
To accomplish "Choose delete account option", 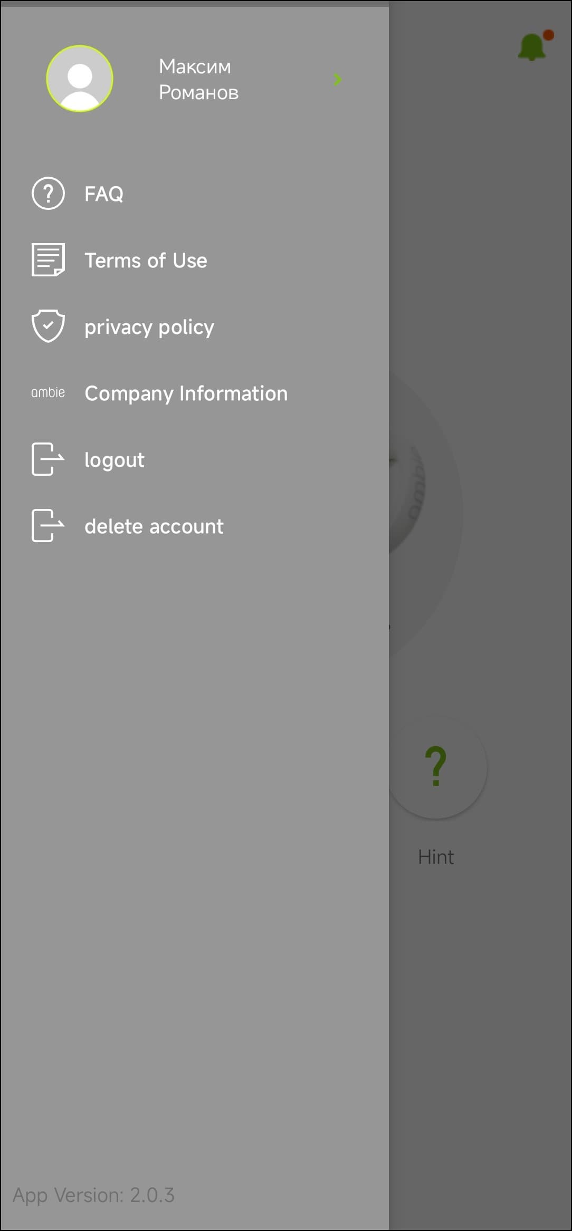I will tap(154, 526).
